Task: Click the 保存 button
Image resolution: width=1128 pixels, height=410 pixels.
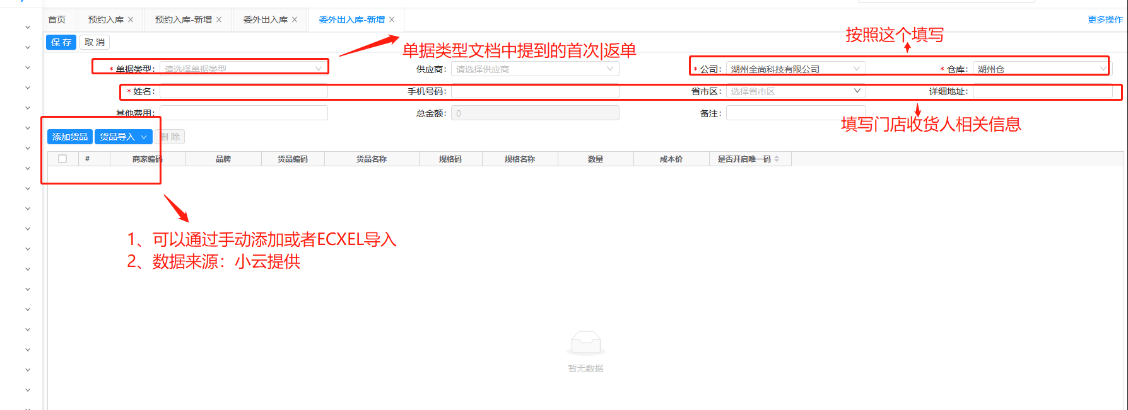Action: [61, 42]
